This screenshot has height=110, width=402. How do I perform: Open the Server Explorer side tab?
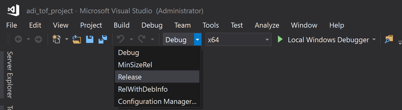click(x=10, y=74)
